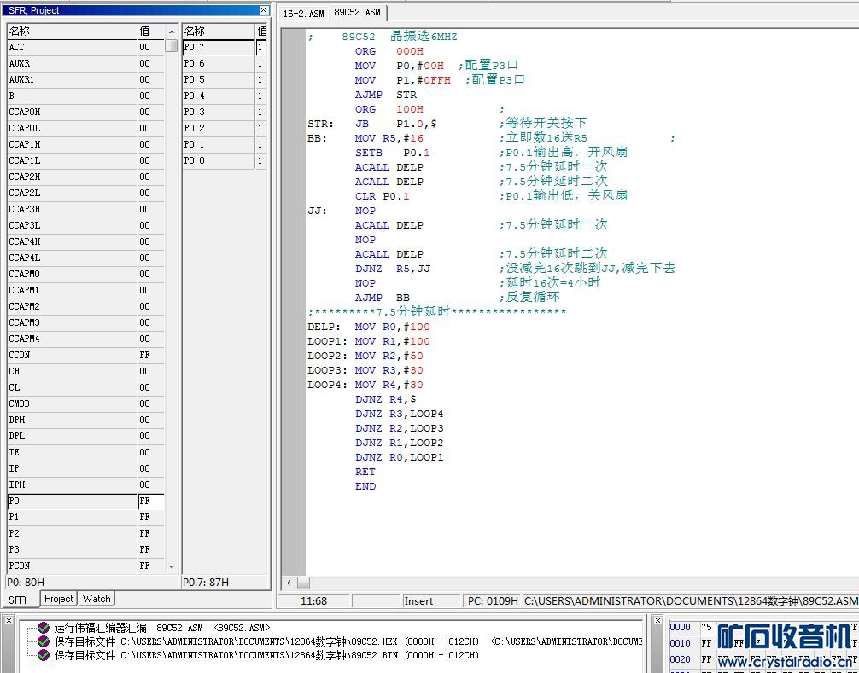Open the SFR bottom tab
Screen dimensions: 859x673
pyautogui.click(x=18, y=600)
